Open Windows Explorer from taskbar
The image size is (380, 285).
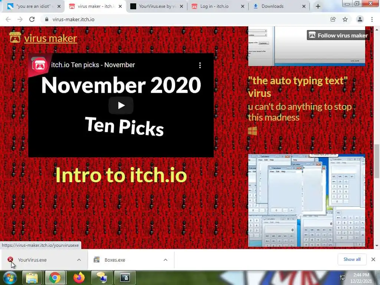click(x=32, y=278)
